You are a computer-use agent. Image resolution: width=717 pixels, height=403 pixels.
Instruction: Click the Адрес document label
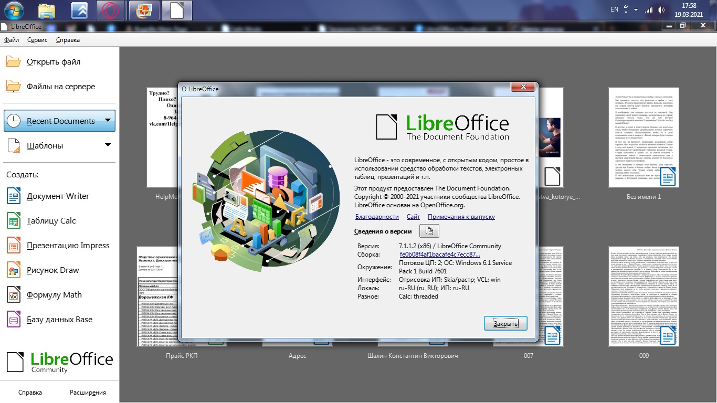coord(297,356)
